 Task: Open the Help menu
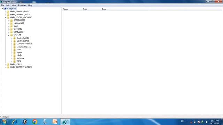(x=30, y=5)
